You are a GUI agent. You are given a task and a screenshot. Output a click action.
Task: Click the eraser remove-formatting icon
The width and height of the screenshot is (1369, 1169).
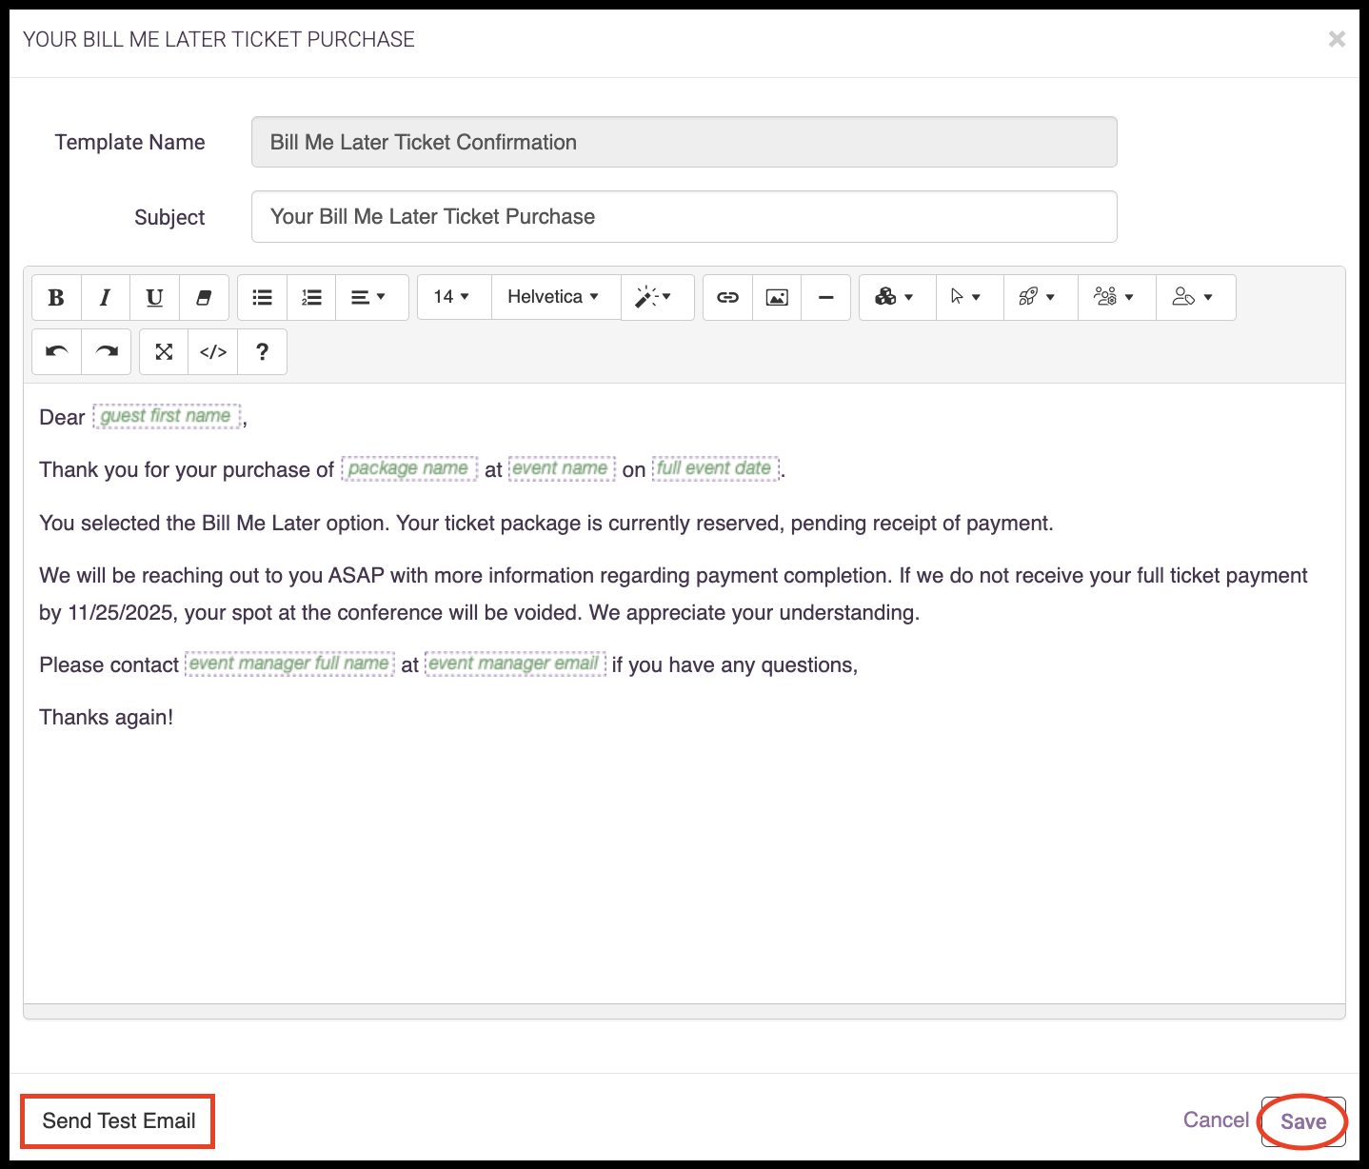(x=204, y=298)
